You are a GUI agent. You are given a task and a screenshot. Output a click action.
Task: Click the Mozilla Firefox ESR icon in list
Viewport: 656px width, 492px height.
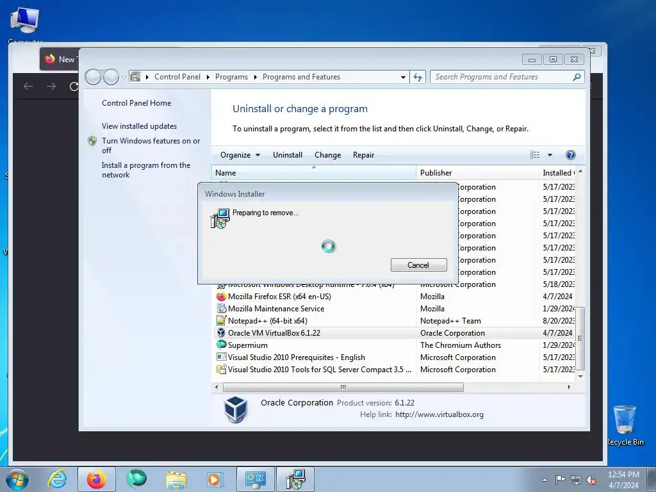tap(221, 296)
